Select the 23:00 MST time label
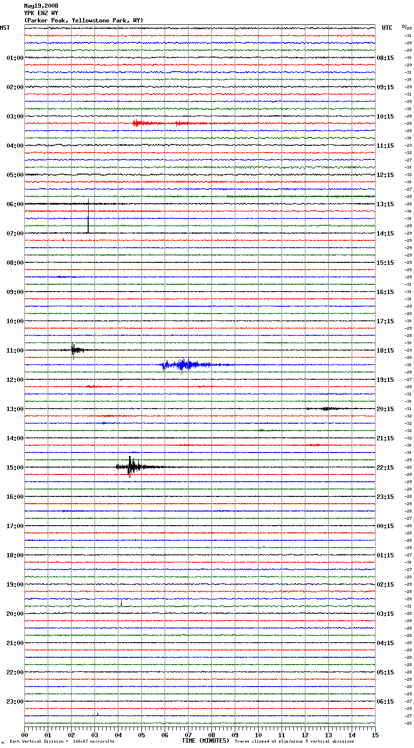Image resolution: width=414 pixels, height=748 pixels. [15, 702]
